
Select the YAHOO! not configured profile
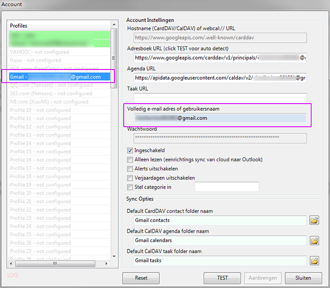(59, 52)
